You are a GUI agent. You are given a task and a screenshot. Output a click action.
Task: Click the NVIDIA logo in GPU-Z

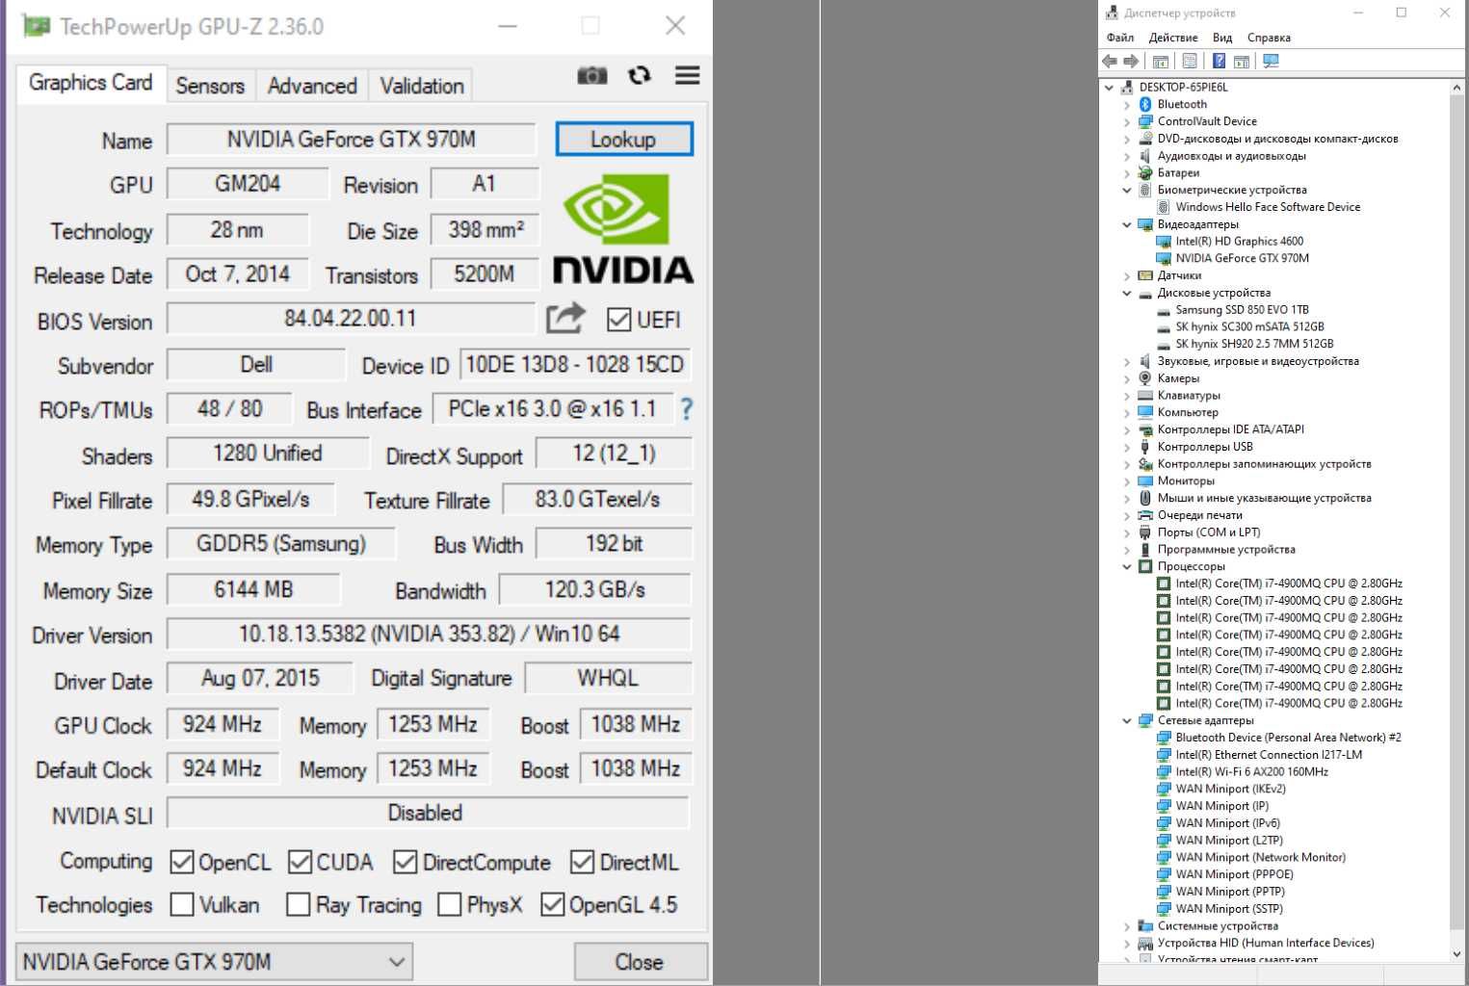(623, 228)
